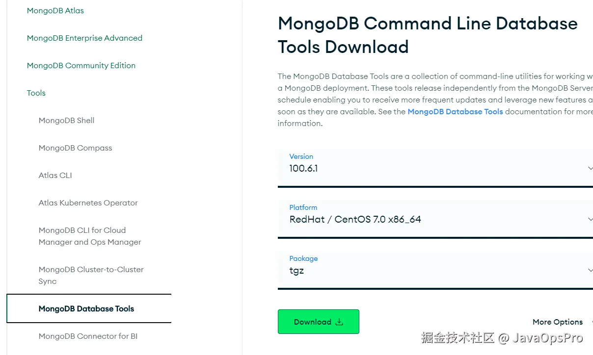
Task: Expand the Package dropdown chevron
Action: pyautogui.click(x=590, y=270)
